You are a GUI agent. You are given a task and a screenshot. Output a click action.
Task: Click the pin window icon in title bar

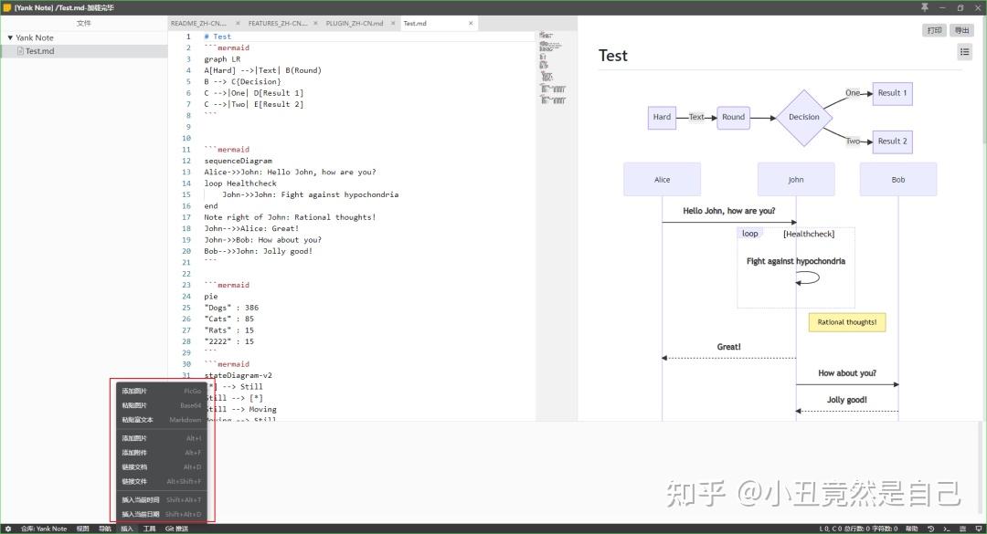[925, 7]
